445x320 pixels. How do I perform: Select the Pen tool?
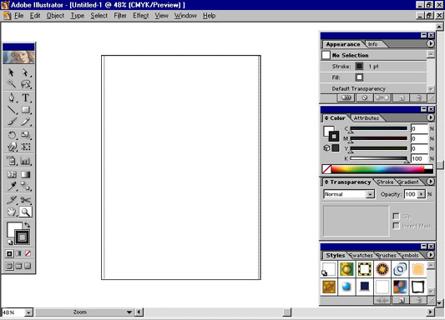coord(12,98)
